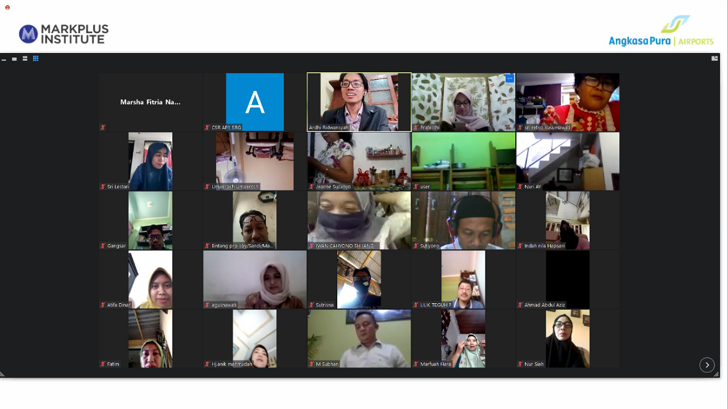Go to next page of participants
The width and height of the screenshot is (728, 409).
tap(707, 365)
